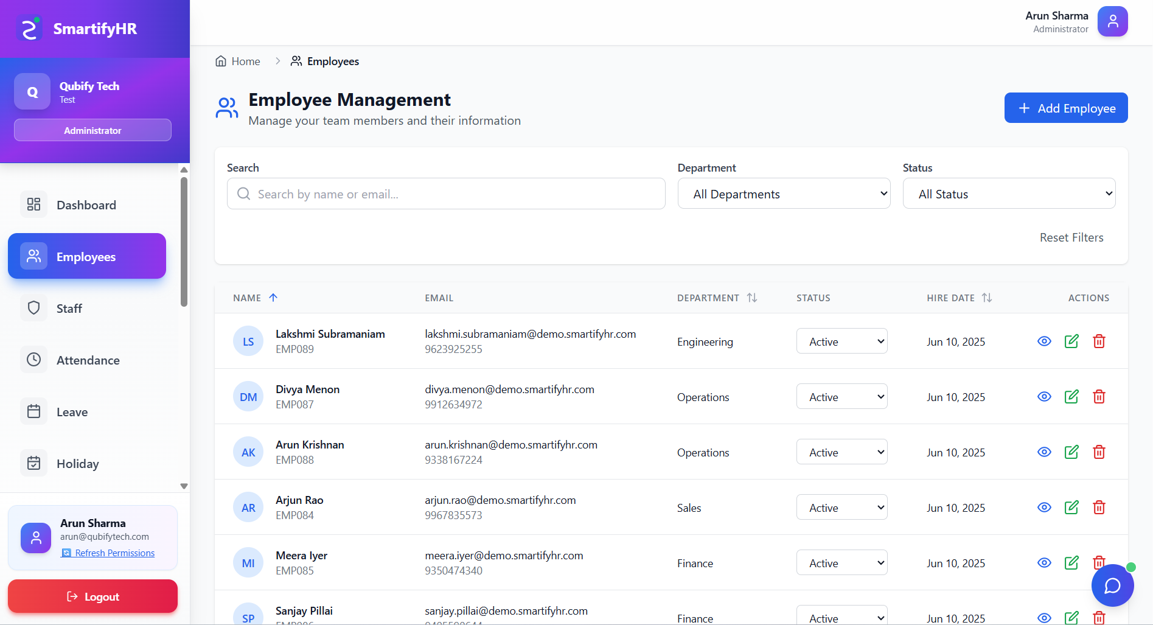Click the Reset Filters link
The height and width of the screenshot is (625, 1153).
1071,237
